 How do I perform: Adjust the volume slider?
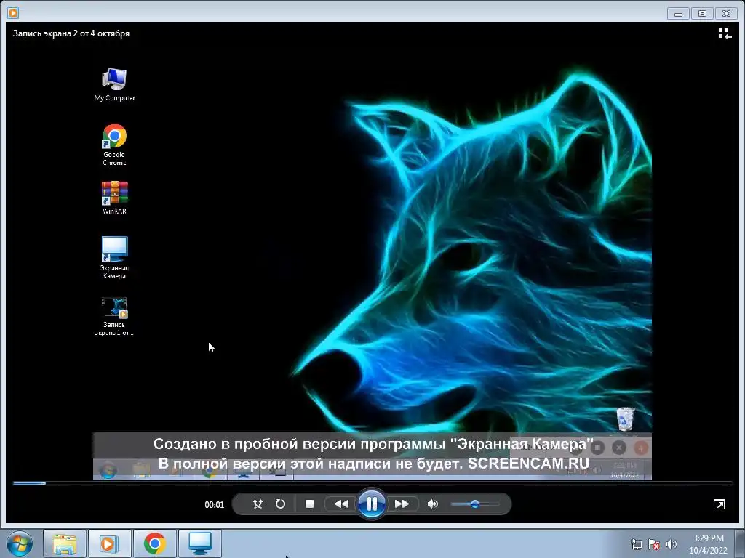pyautogui.click(x=474, y=504)
